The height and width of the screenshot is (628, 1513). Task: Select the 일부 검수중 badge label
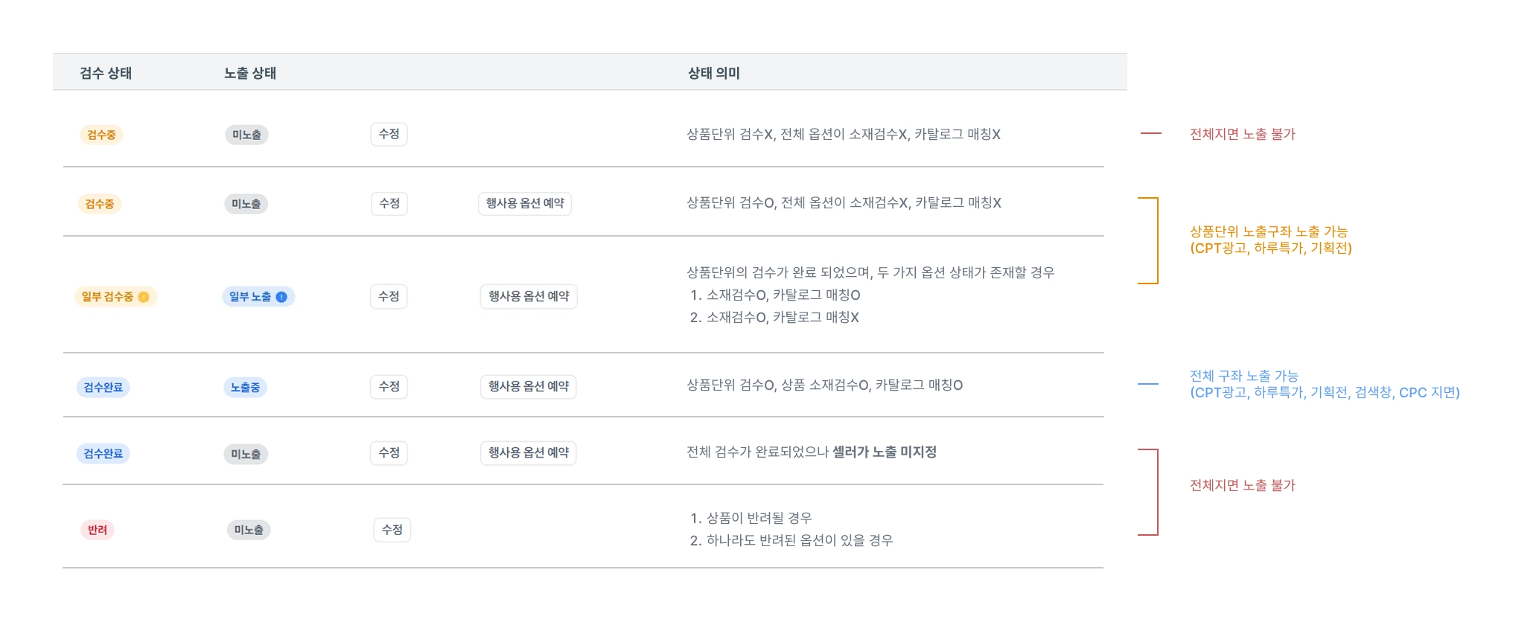click(107, 297)
